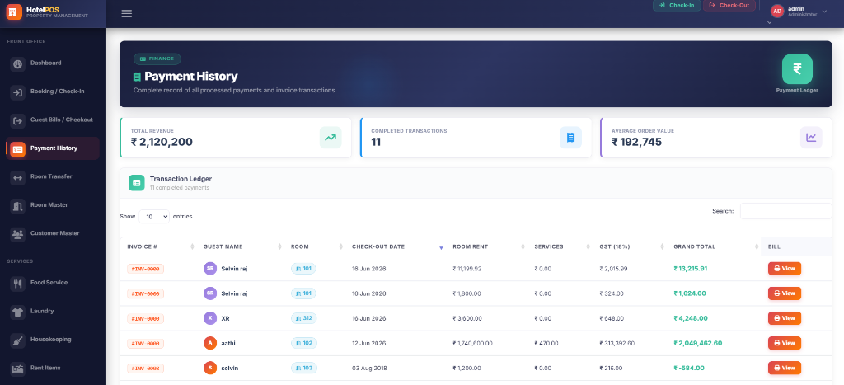Click the Room Master building icon
The height and width of the screenshot is (385, 844).
(18, 206)
